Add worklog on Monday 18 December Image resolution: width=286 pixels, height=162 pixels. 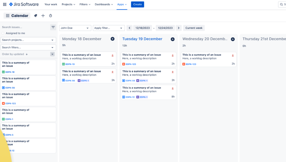click(112, 39)
